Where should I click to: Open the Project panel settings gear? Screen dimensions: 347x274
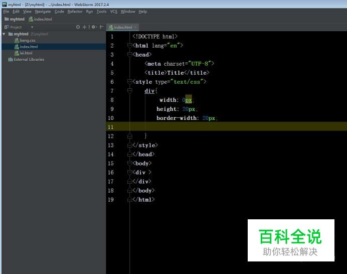94,27
